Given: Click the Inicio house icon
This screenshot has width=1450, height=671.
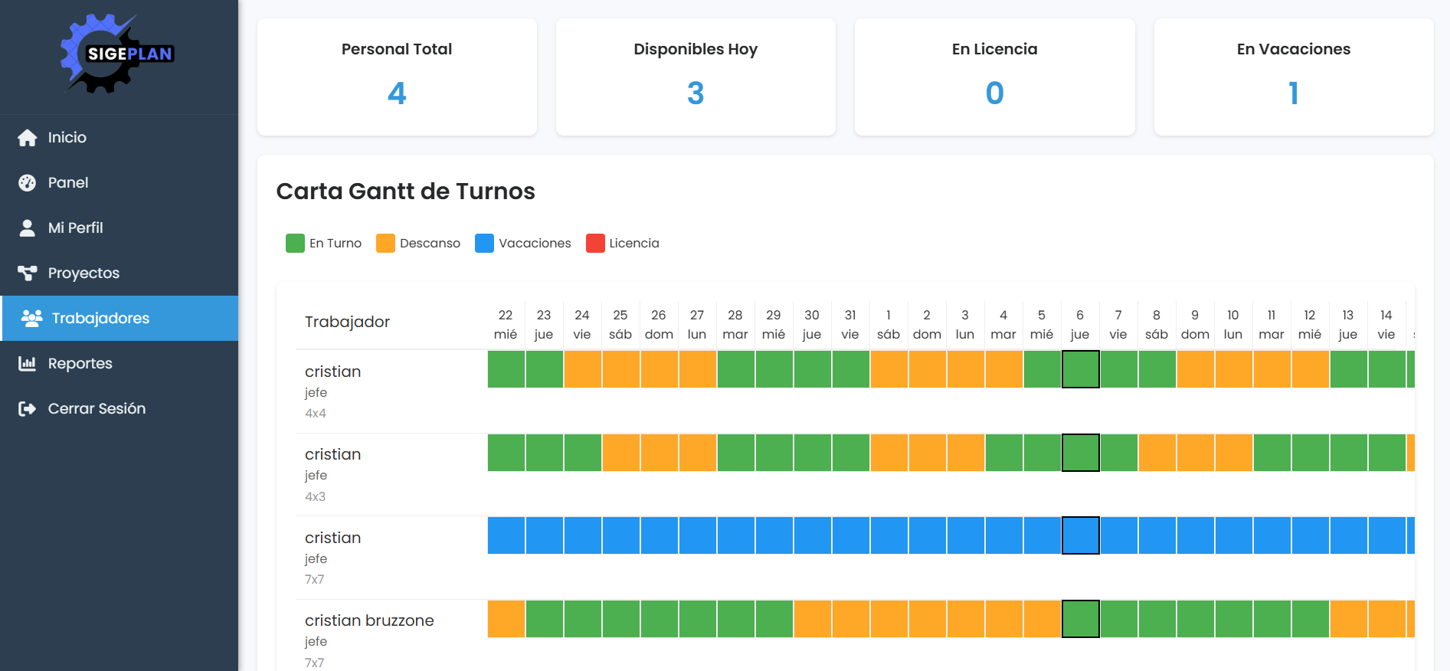Looking at the screenshot, I should coord(28,138).
